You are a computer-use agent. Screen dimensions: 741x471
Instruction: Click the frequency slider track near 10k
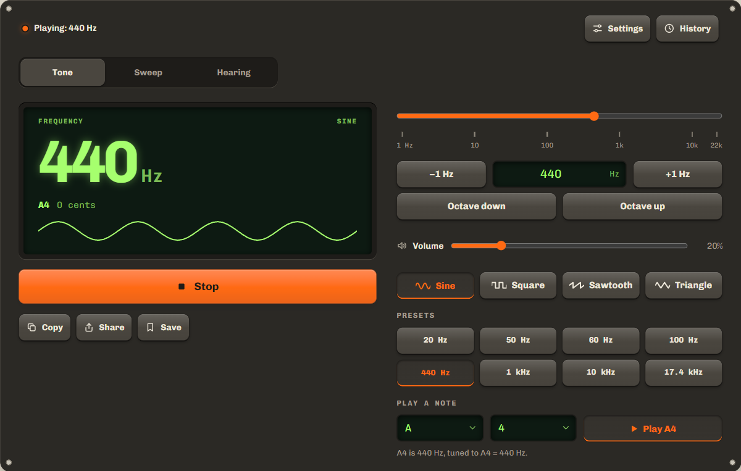[692, 116]
